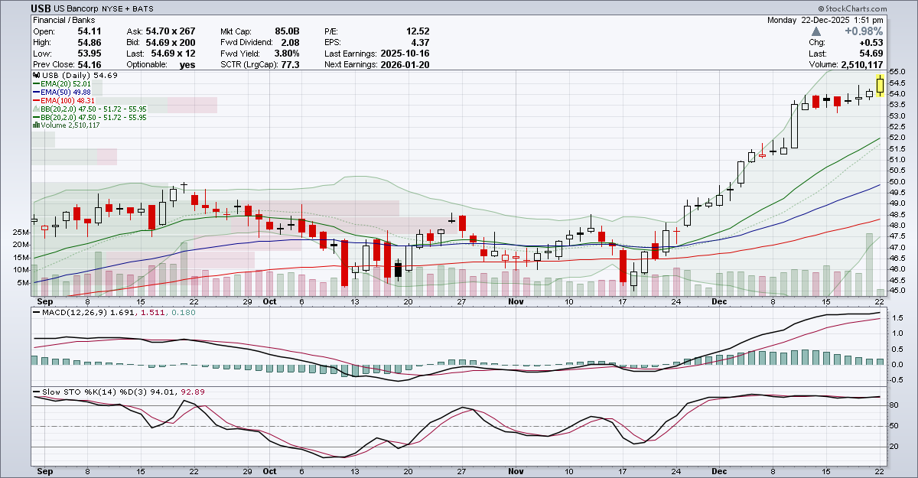Click the Chg value +0.53

coord(871,43)
